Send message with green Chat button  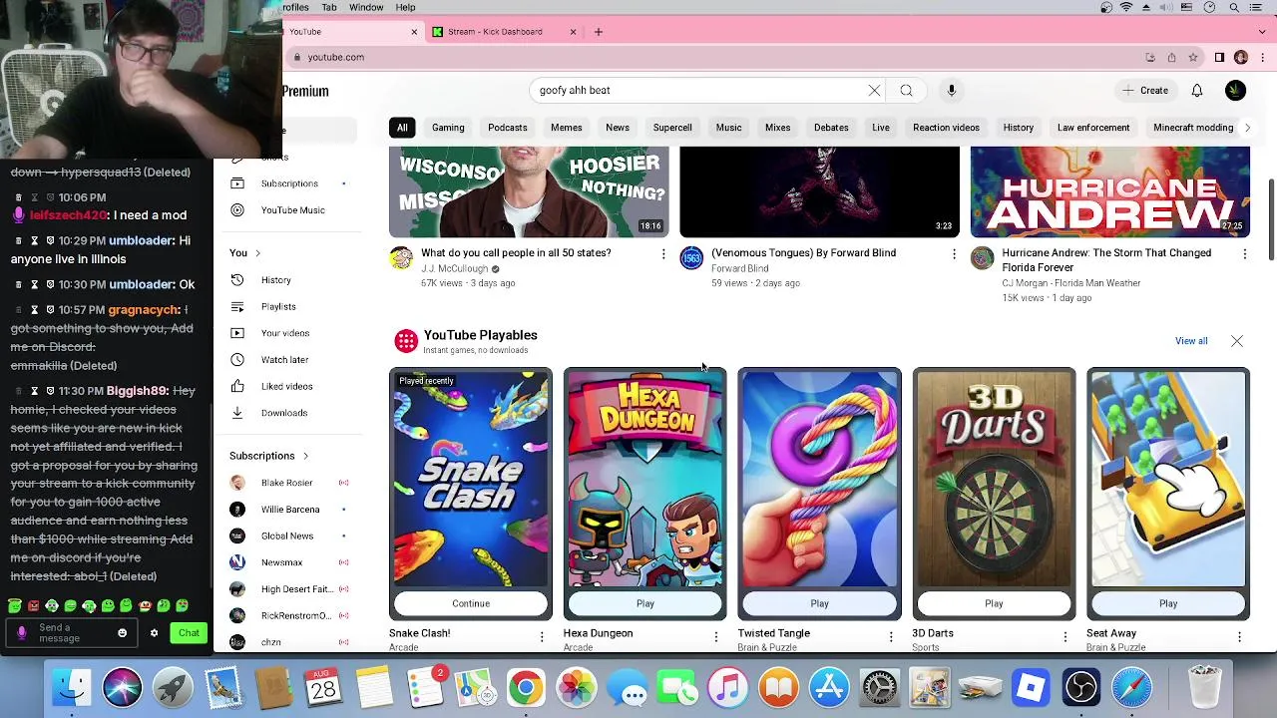[189, 633]
